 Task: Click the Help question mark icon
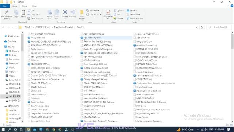pyautogui.click(x=232, y=6)
